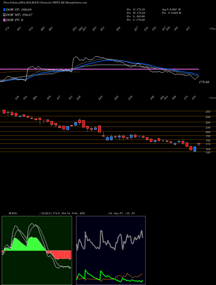Click the '227' label in the Tops row
The width and height of the screenshot is (216, 285).
click(137, 29)
